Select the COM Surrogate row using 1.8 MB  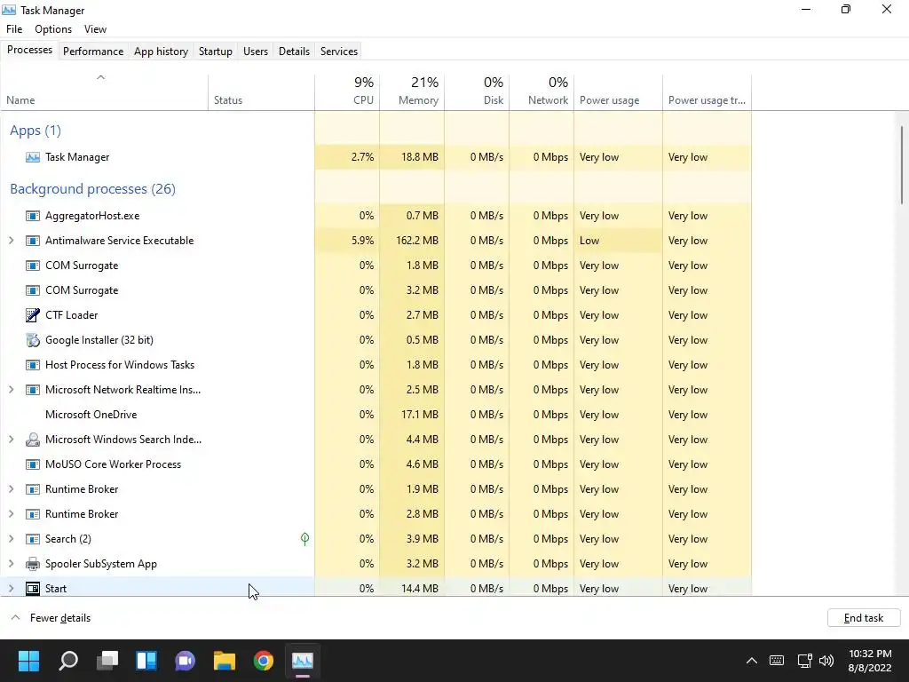(x=375, y=266)
